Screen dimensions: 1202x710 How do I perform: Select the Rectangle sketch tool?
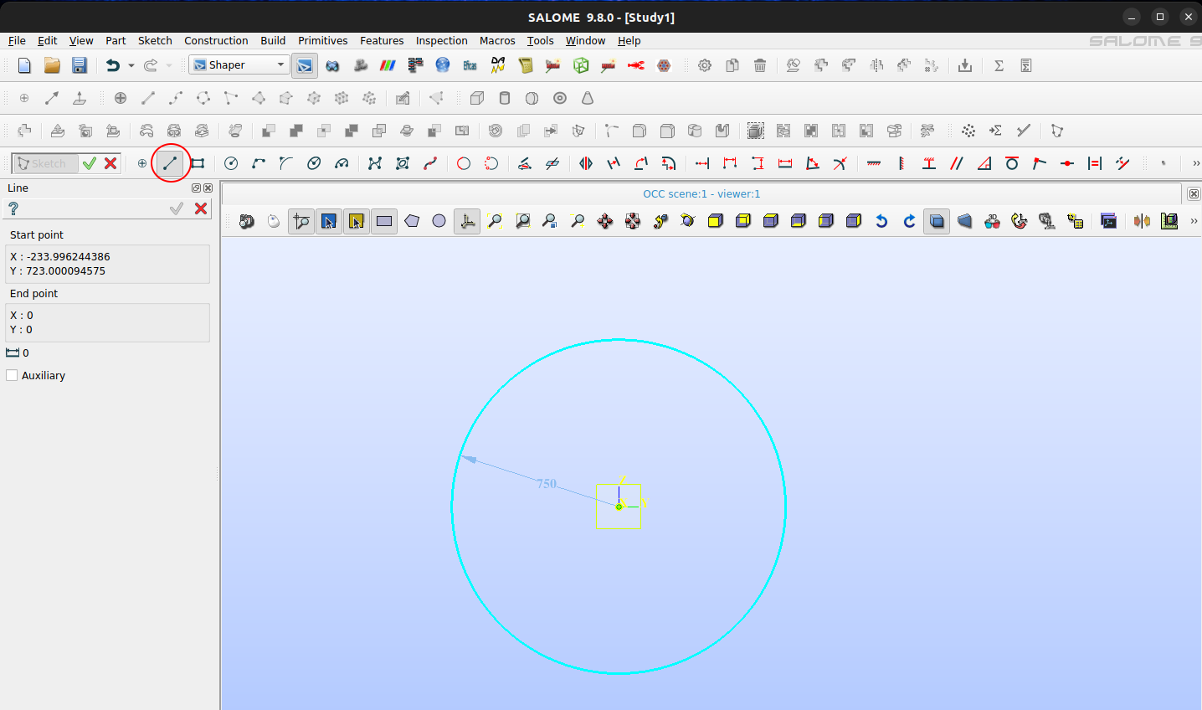pyautogui.click(x=198, y=163)
